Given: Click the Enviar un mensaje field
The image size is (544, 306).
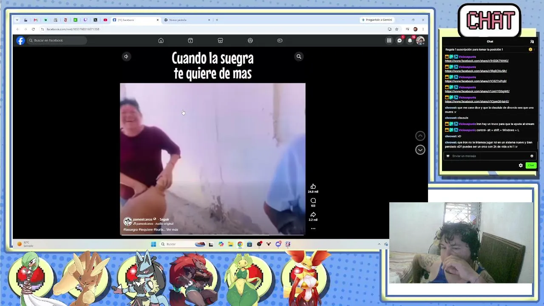Looking at the screenshot, I should (x=490, y=156).
